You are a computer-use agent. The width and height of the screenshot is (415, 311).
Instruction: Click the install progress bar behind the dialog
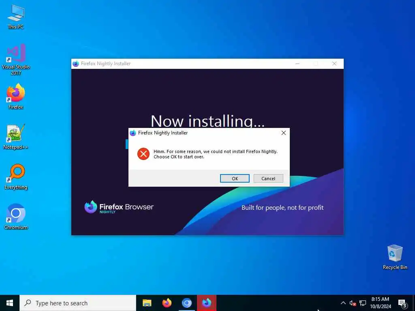pyautogui.click(x=127, y=144)
